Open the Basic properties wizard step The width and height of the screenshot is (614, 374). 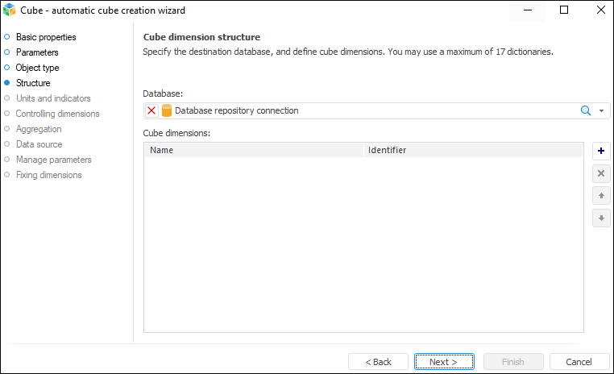46,37
